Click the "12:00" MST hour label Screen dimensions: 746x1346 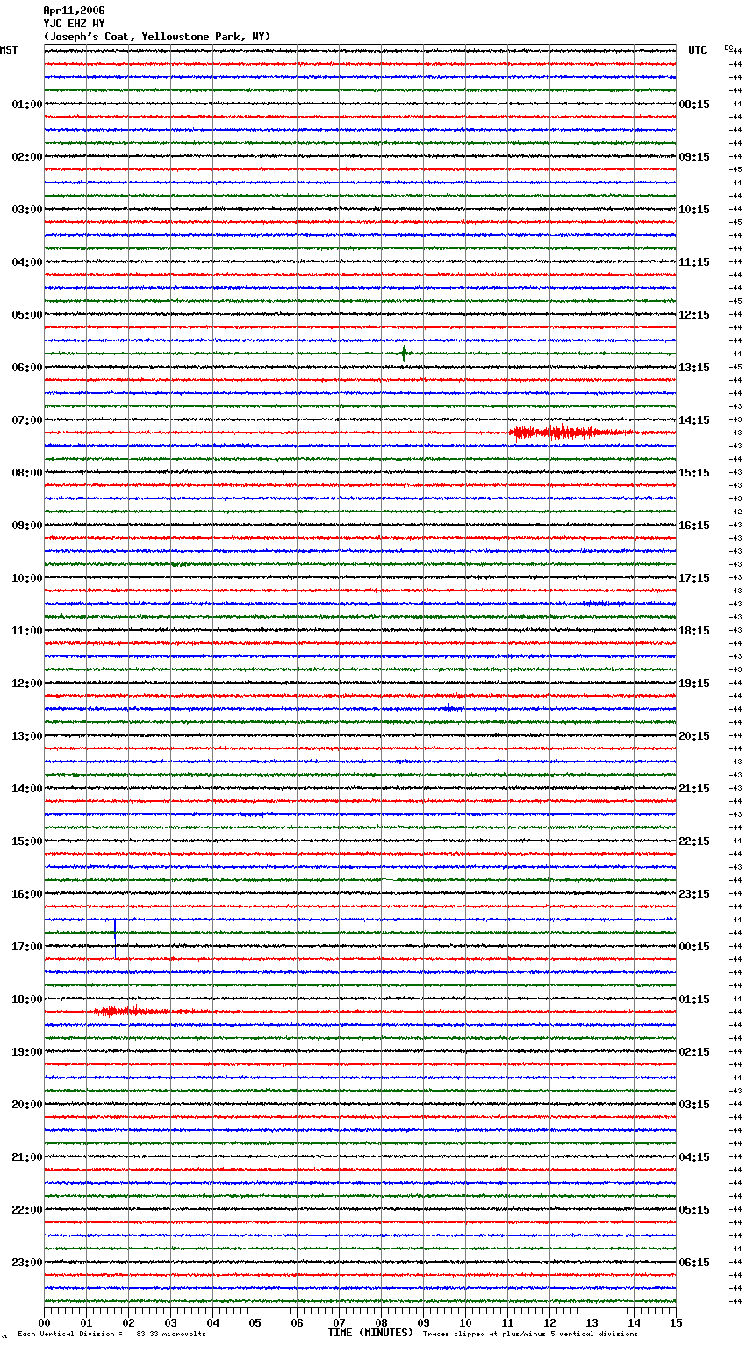tap(27, 684)
